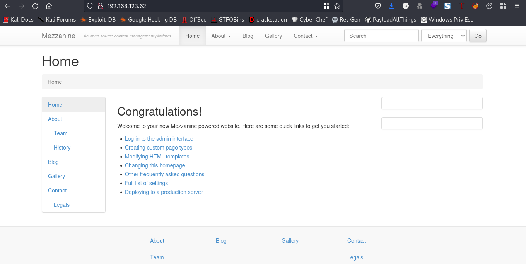The height and width of the screenshot is (264, 526).
Task: Open 'Full list of settings' link
Action: click(146, 183)
